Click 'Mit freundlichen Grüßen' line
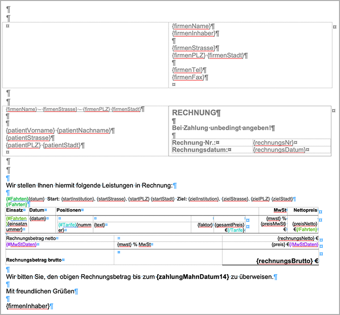The image size is (340, 315). tap(40, 291)
